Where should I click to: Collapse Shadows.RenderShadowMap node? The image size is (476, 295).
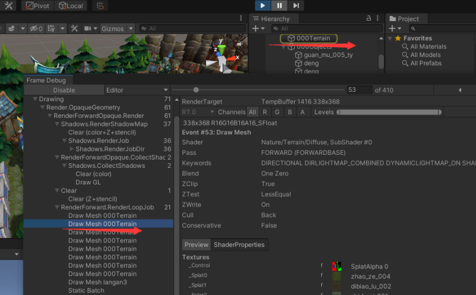tap(57, 124)
